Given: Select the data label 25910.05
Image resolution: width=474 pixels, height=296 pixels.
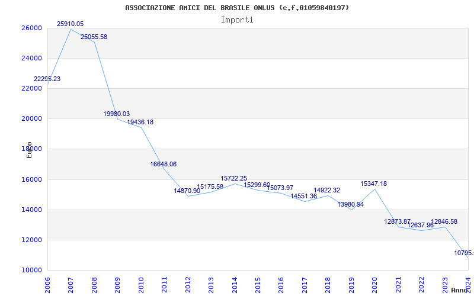Looking at the screenshot, I should click(70, 24).
